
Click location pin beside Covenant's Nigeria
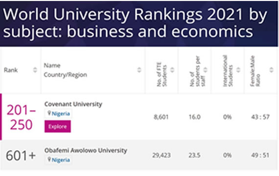(x=49, y=113)
